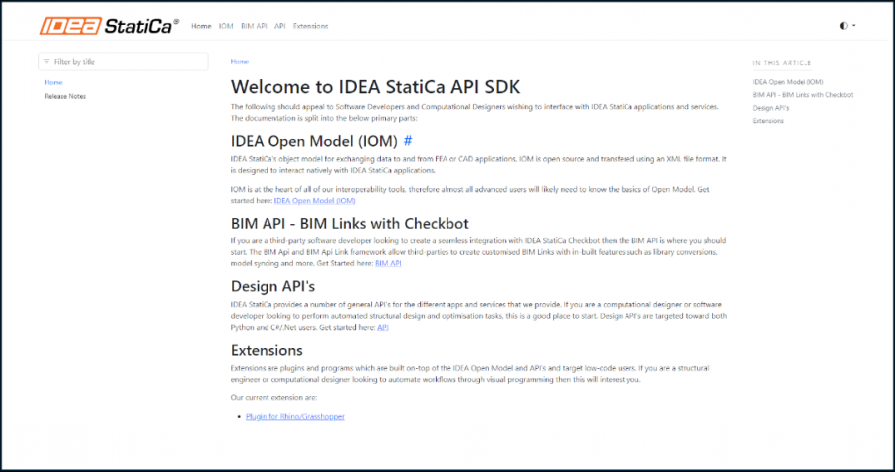Click the Design API's section heading
Screen dimensions: 895x472
272,285
